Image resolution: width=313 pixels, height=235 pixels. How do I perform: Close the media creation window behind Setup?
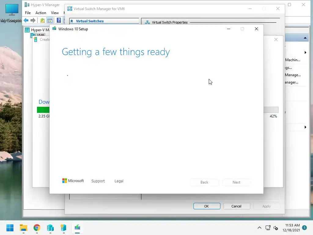276,39
